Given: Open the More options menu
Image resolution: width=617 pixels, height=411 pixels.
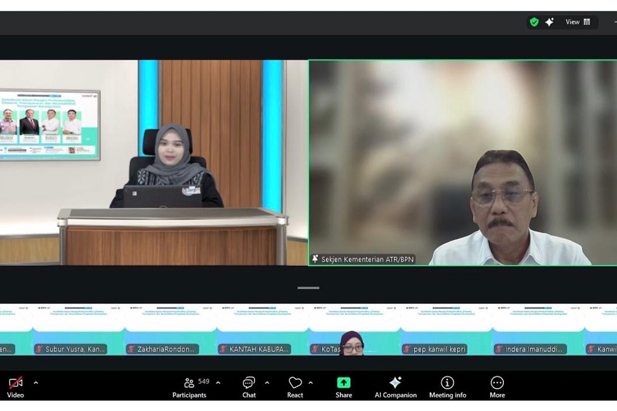Looking at the screenshot, I should 497,386.
